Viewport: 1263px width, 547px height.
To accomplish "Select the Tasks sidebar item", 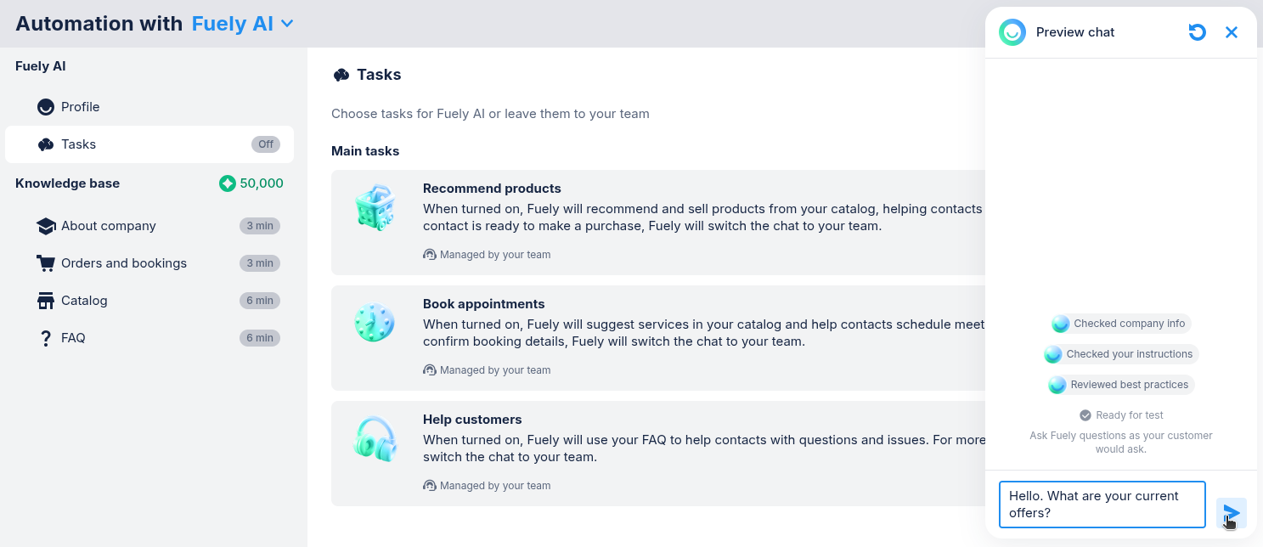I will point(79,144).
